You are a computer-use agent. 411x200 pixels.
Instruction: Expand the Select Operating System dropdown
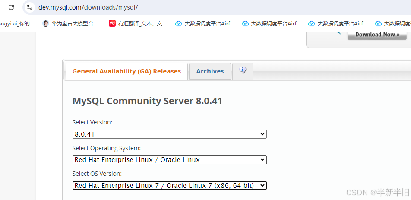[170, 160]
